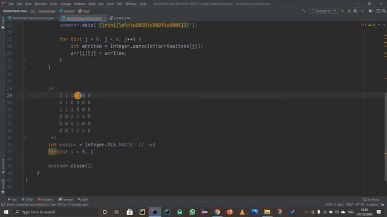Click the Search Everywhere magnifier icon

[x=384, y=11]
